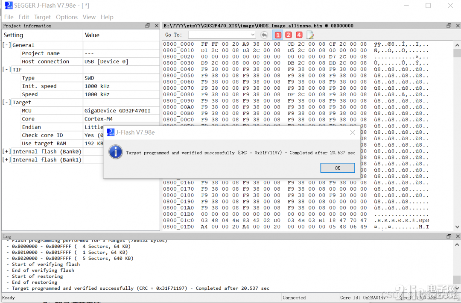Click hex address 0800_0000

pyautogui.click(x=178, y=44)
